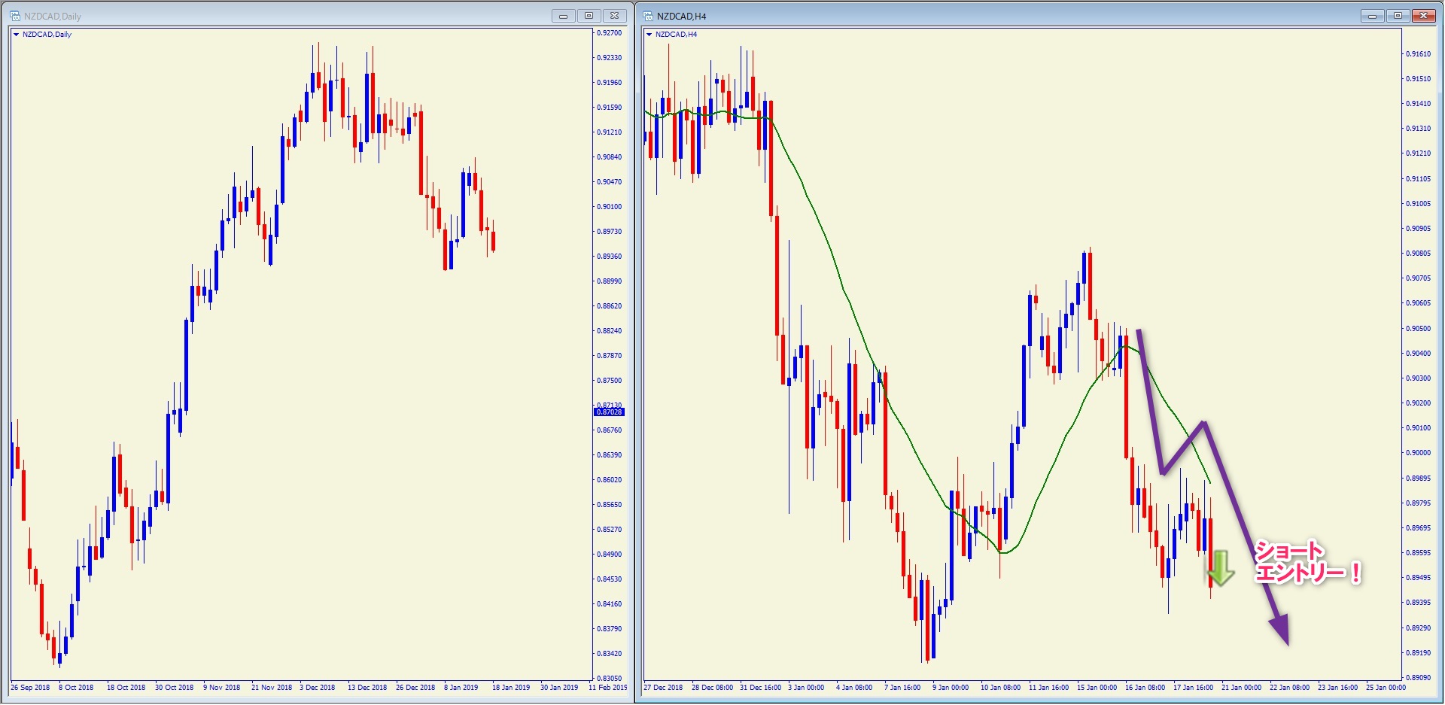Close the NZDCAD,Daily chart window

615,16
